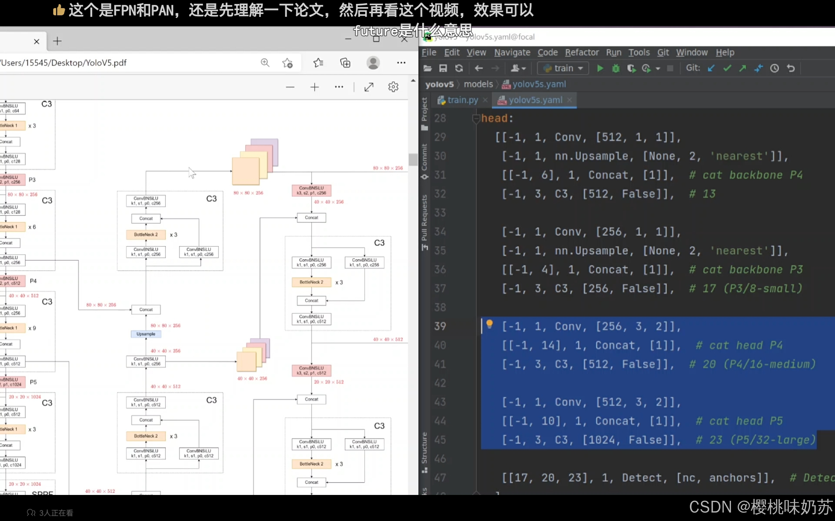The height and width of the screenshot is (521, 835).
Task: Open Git history clock icon
Action: click(774, 68)
